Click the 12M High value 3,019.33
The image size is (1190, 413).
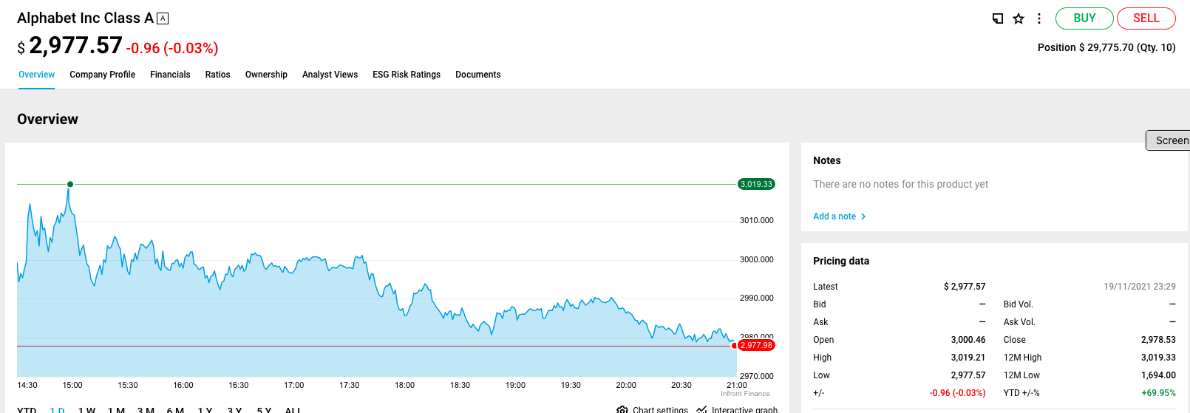[x=1158, y=358]
